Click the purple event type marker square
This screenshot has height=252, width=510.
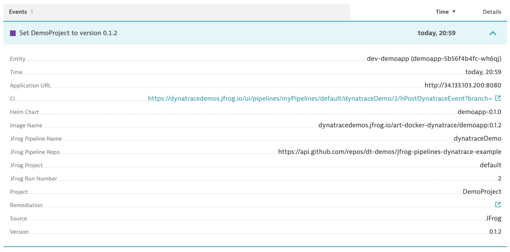click(x=13, y=33)
